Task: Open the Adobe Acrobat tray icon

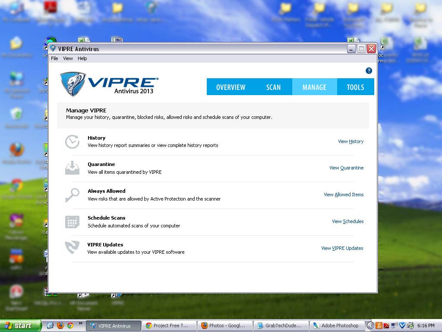Action: click(386, 326)
